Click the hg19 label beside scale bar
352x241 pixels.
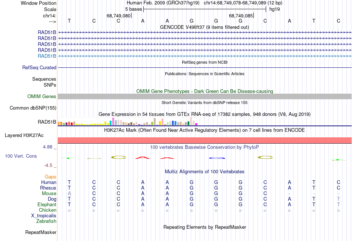tap(275, 9)
